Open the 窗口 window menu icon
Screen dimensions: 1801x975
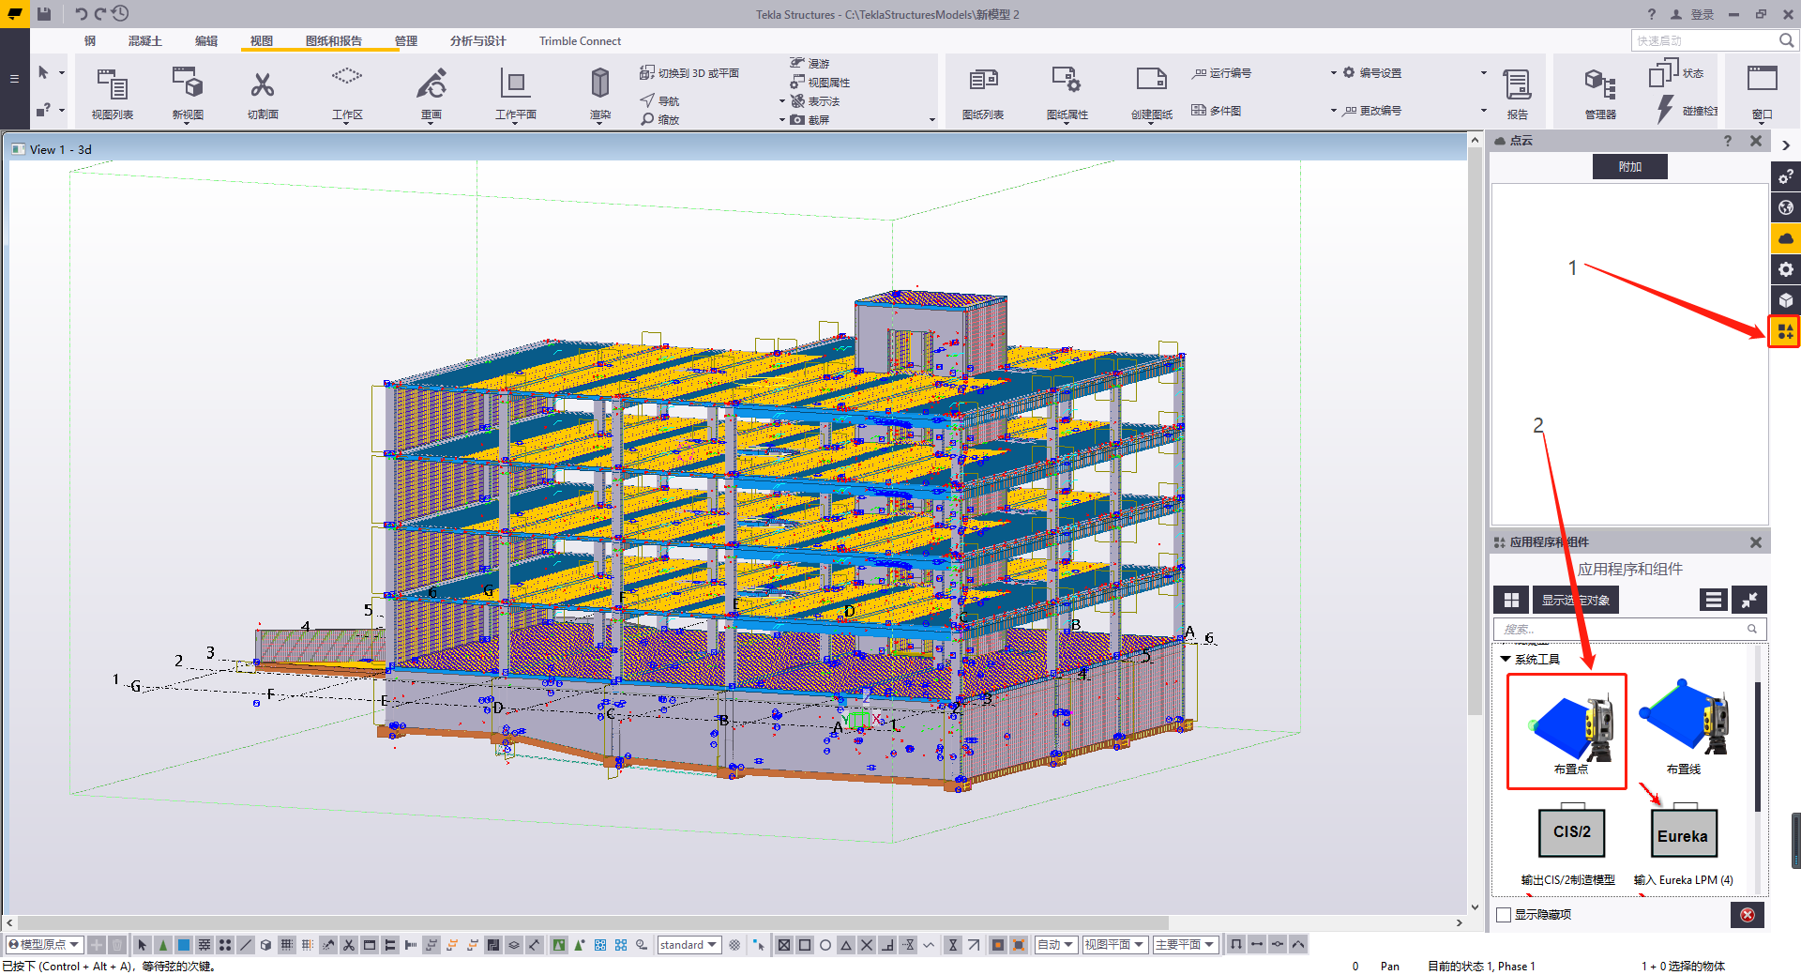(x=1763, y=80)
